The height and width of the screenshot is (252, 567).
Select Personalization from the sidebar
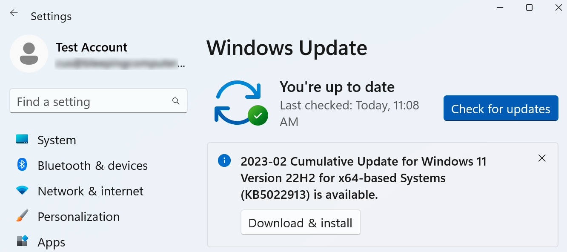tap(79, 216)
